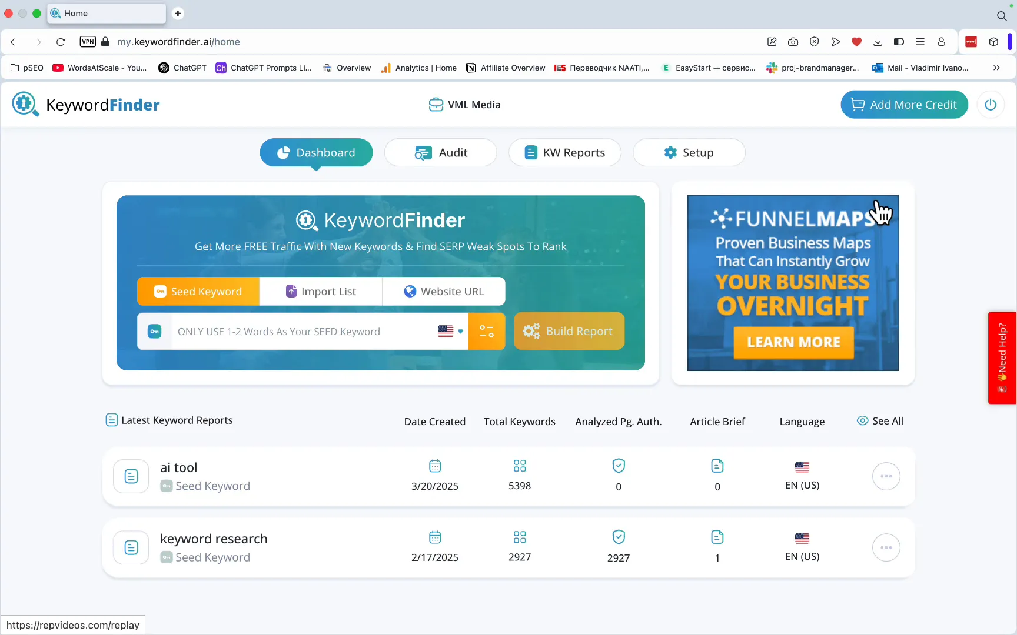
Task: Click the Date Created column header
Action: 435,422
